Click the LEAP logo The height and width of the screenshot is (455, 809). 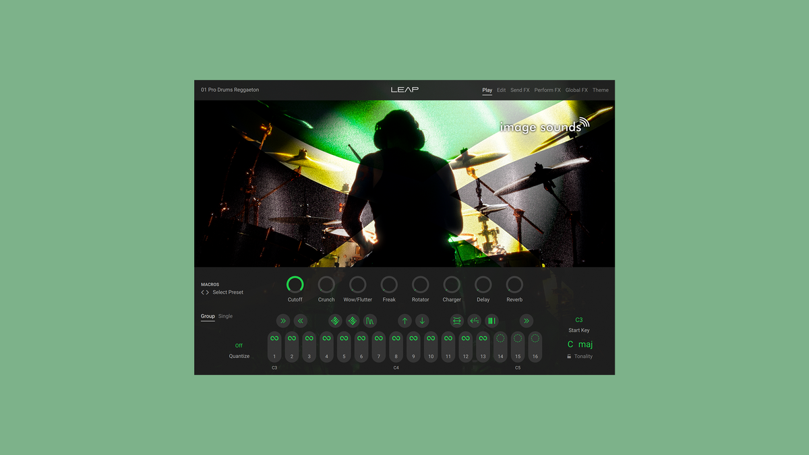coord(404,90)
